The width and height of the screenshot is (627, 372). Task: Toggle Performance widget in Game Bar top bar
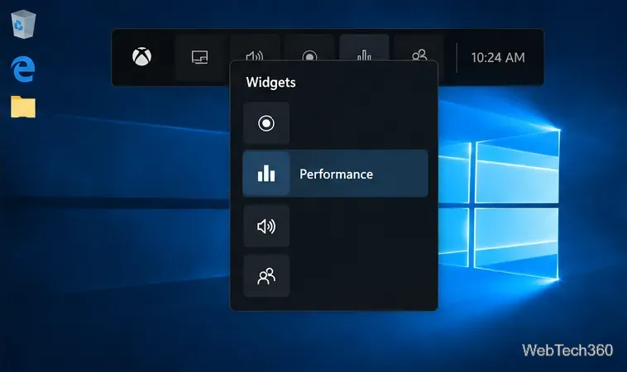pos(364,48)
